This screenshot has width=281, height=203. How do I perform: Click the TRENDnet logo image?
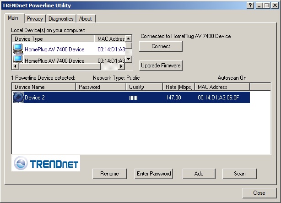click(x=46, y=163)
